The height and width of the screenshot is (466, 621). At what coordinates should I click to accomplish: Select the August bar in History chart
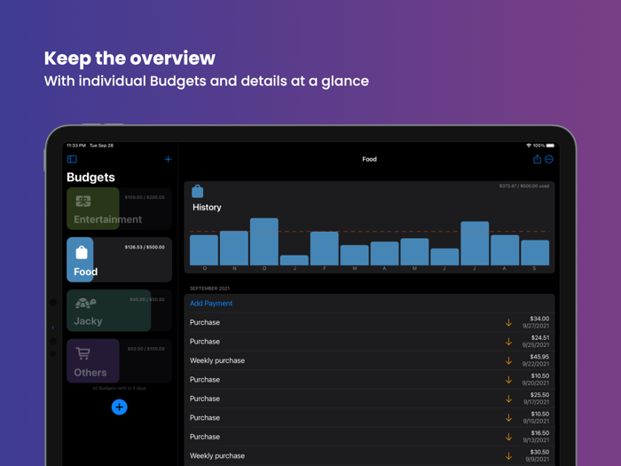(x=505, y=250)
